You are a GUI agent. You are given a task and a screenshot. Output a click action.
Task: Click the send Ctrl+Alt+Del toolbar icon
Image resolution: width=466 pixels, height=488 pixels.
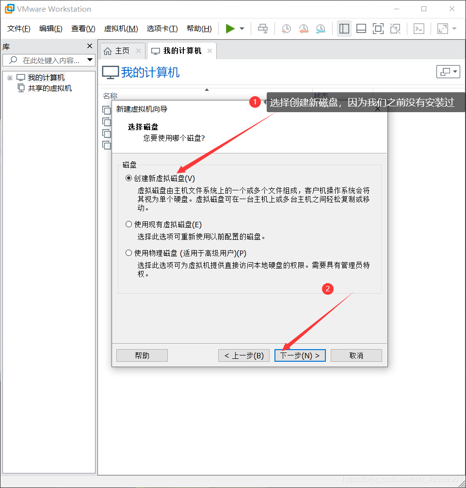[263, 29]
